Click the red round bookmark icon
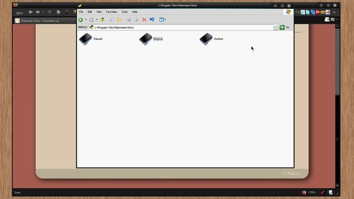354x199 pixels. [x=318, y=12]
